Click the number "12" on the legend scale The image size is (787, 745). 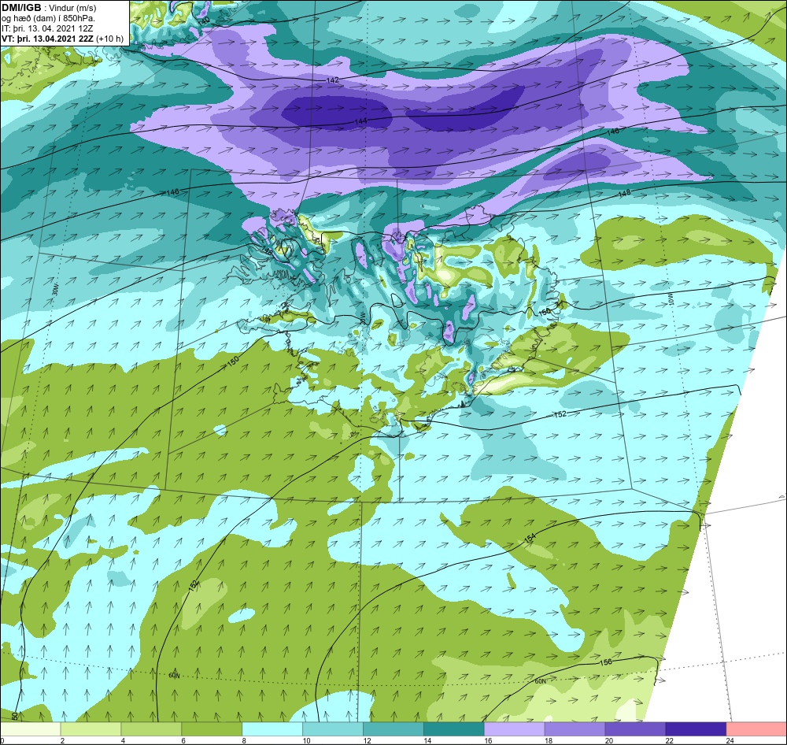[367, 740]
